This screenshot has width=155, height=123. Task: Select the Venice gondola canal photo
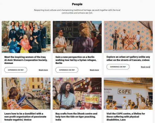(x=26, y=93)
